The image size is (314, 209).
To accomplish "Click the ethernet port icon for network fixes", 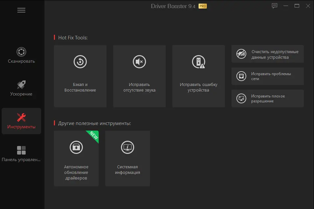I will click(241, 76).
